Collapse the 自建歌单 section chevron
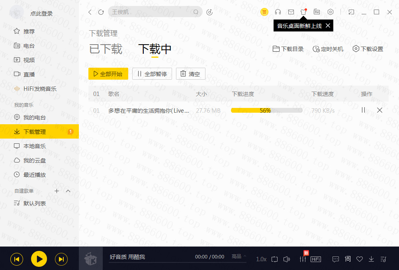Image resolution: width=399 pixels, height=270 pixels. (x=68, y=191)
